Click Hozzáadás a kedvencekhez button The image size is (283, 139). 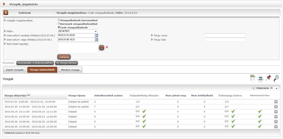35,63
